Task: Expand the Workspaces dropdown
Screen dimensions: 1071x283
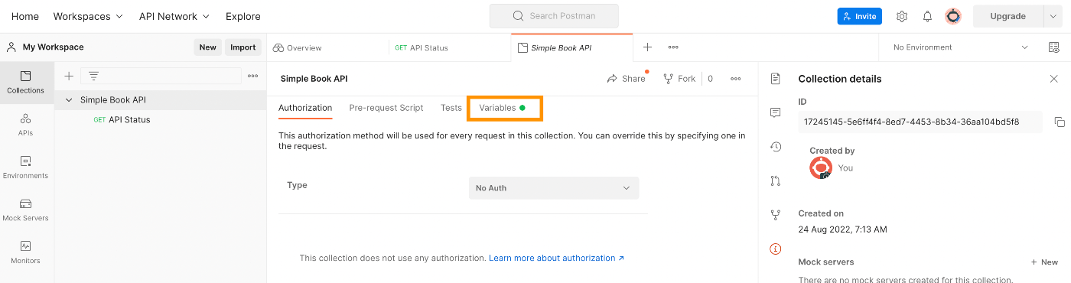Action: coord(88,16)
